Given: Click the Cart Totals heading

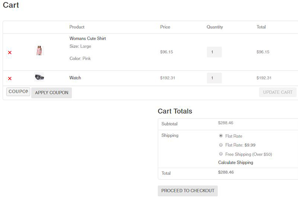Looking at the screenshot, I should pyautogui.click(x=175, y=111).
